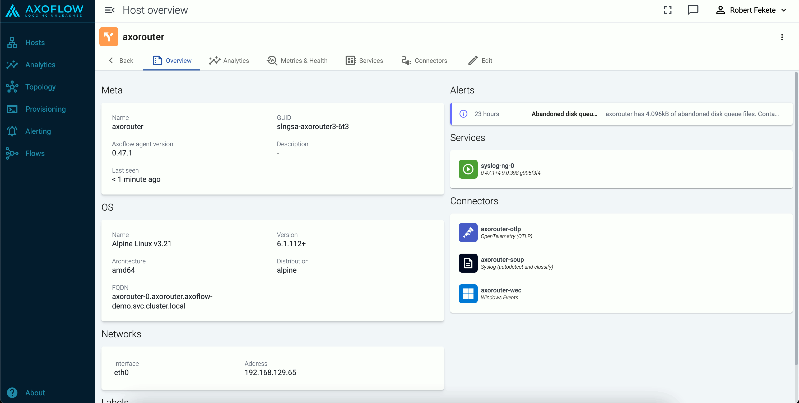This screenshot has height=403, width=799.
Task: Open the Provisioning terminal icon
Action: point(12,109)
